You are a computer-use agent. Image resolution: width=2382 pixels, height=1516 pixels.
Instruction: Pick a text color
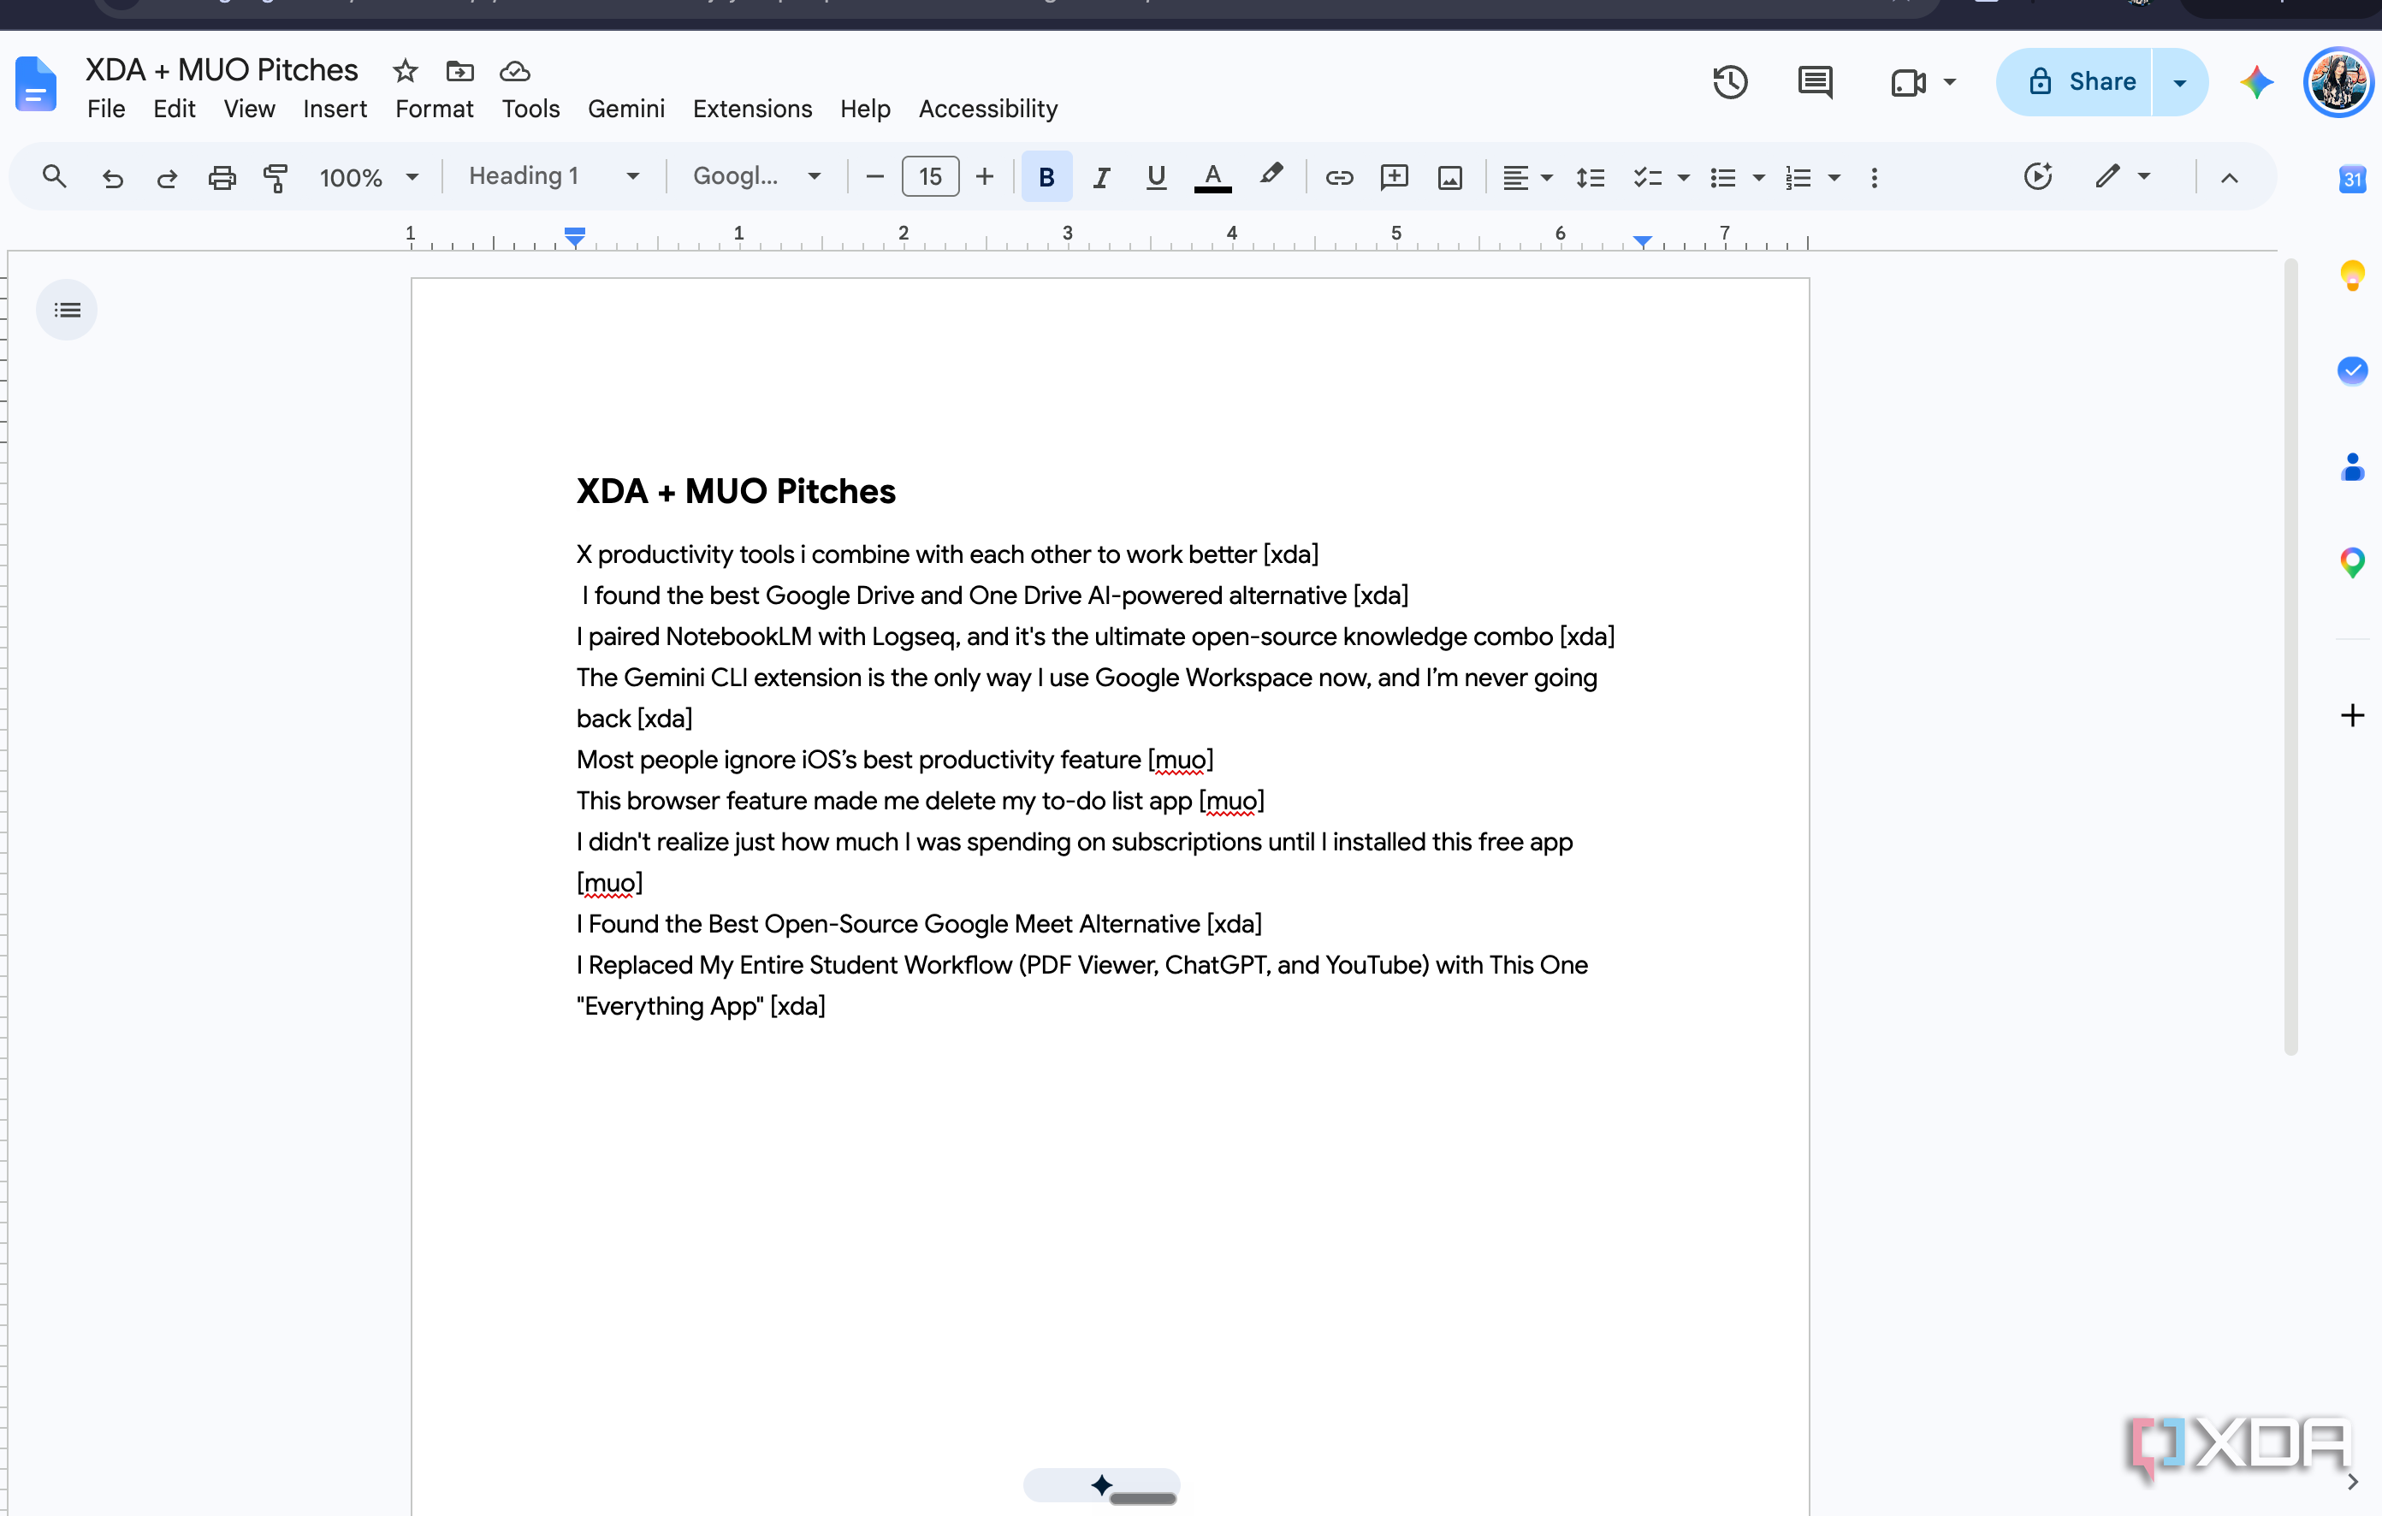(x=1212, y=177)
